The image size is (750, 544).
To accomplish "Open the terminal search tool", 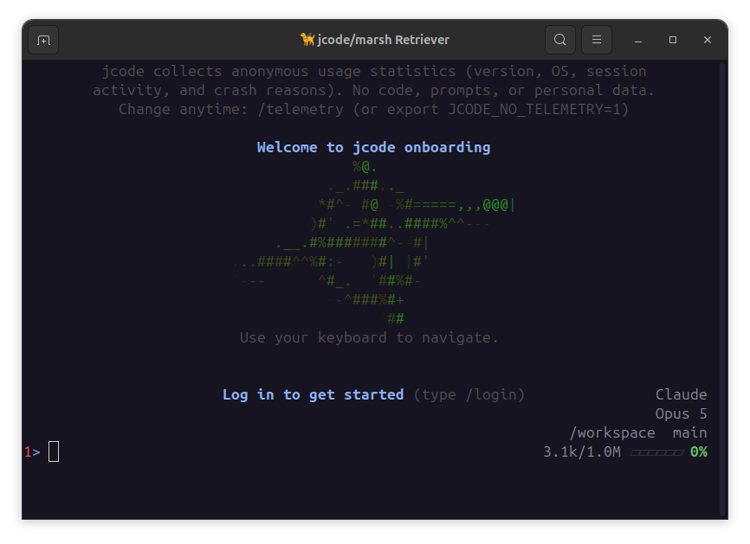I will click(560, 40).
